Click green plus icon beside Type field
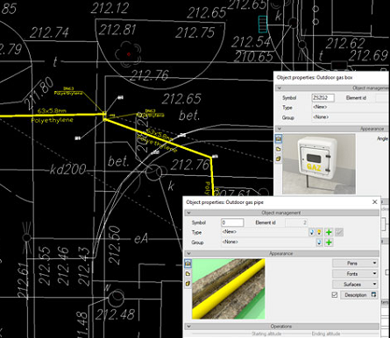Viewport: 390px width, 338px height. (329, 232)
